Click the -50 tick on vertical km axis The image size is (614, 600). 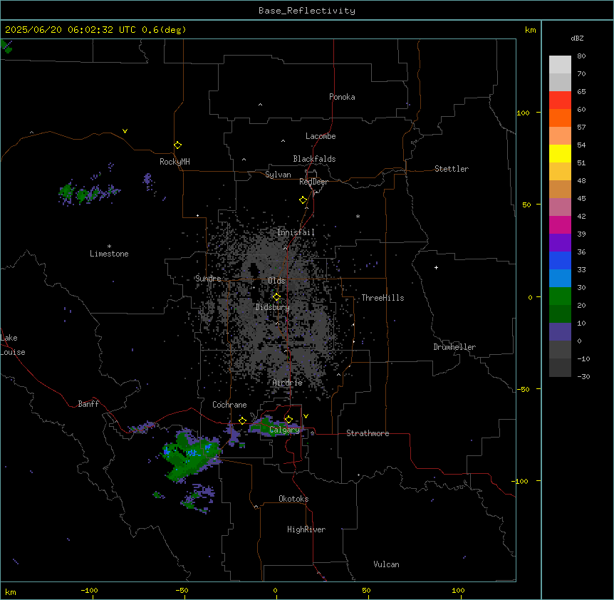(x=523, y=389)
